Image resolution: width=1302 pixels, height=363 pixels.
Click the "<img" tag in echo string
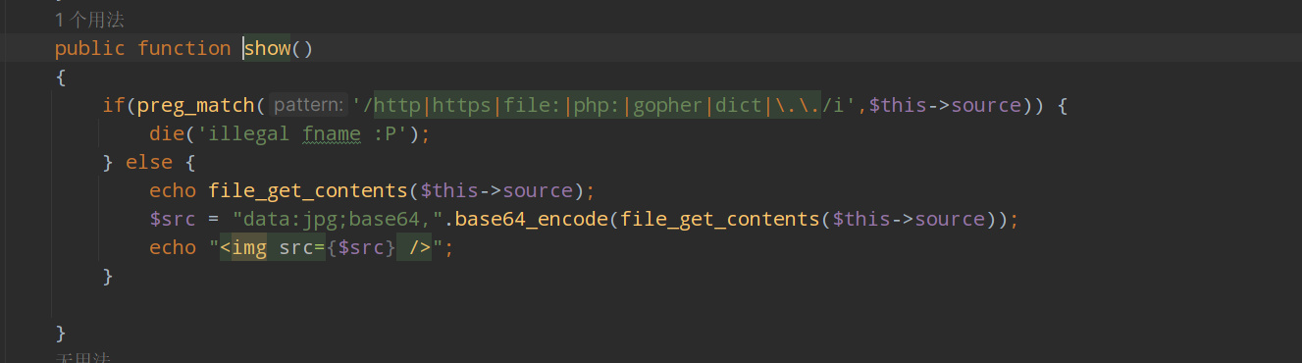click(243, 247)
